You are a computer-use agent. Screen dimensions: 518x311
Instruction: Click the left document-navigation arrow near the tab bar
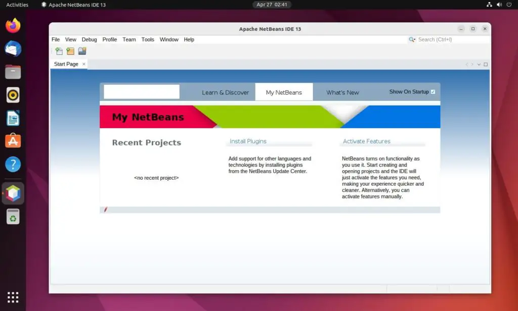tap(467, 64)
